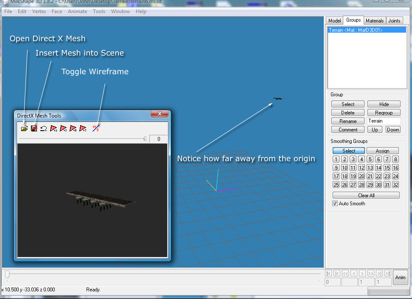Screen dimensions: 412x299
Task: Click the DirectX Mesh Tools slider handle
Action: pyautogui.click(x=145, y=139)
